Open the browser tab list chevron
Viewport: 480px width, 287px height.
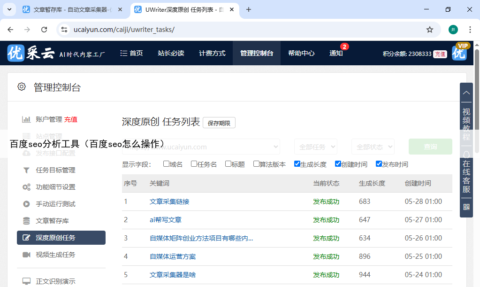click(9, 9)
